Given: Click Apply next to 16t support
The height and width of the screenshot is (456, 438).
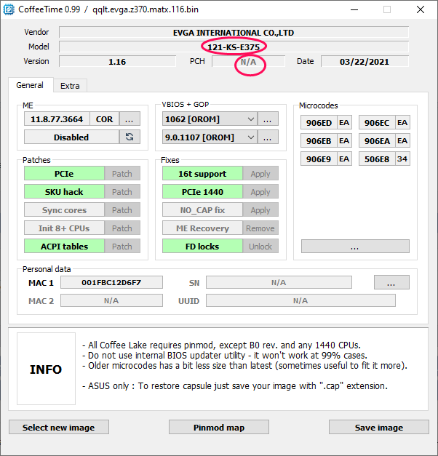Looking at the screenshot, I should [260, 174].
